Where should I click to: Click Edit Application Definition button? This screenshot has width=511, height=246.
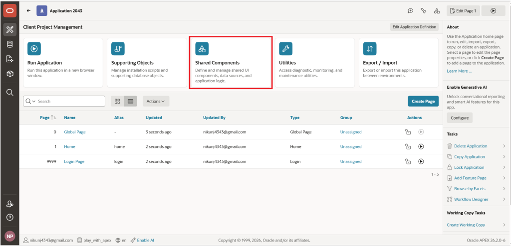tap(414, 27)
